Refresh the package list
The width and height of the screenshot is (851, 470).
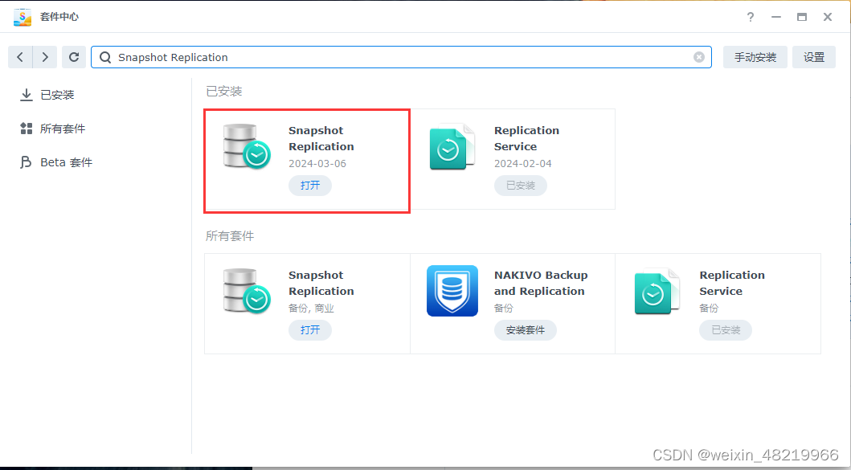(74, 57)
